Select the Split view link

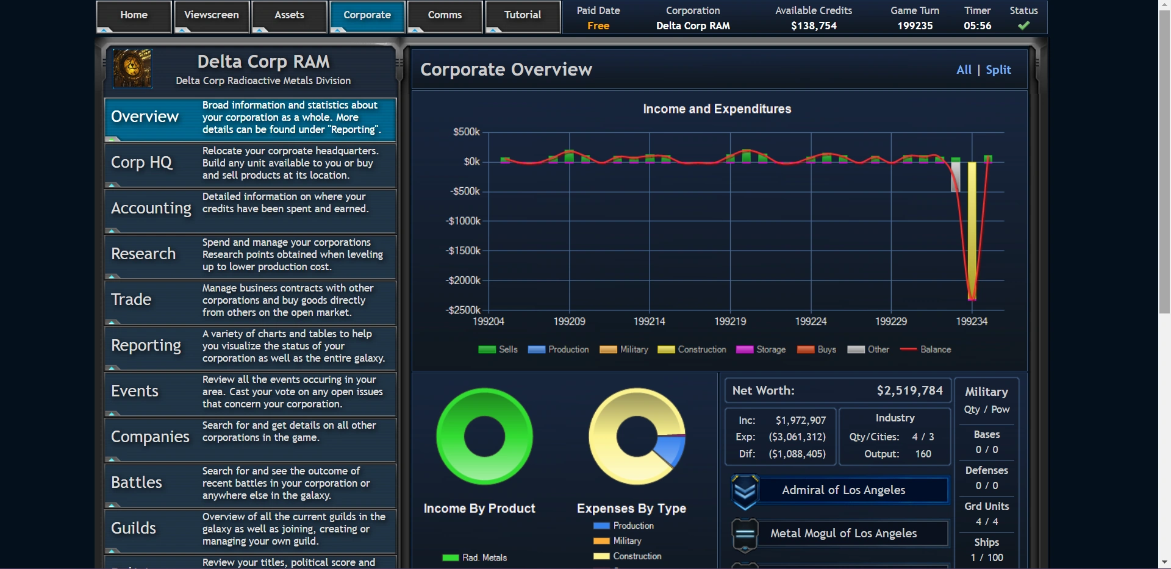[998, 70]
